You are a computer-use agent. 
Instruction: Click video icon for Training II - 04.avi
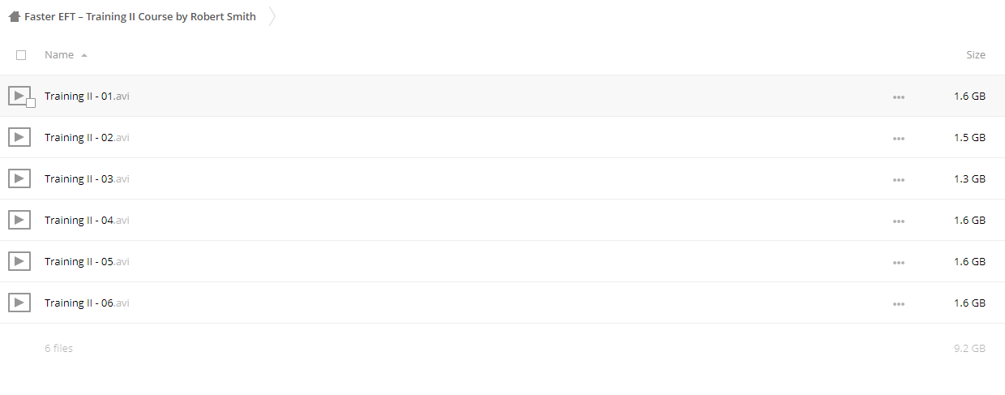19,220
